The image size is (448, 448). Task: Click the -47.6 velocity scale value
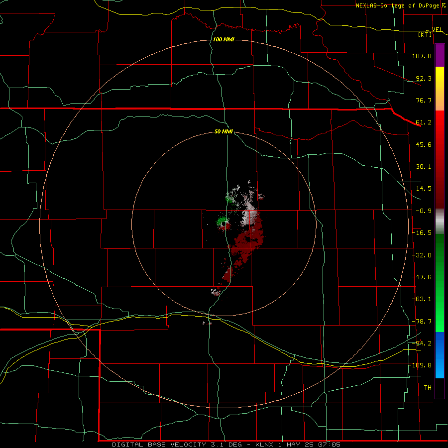(x=422, y=277)
